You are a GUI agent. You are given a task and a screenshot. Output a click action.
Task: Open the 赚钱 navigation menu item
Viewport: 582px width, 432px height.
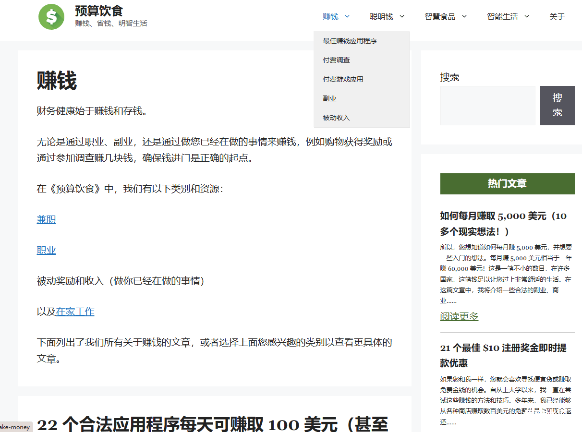(x=330, y=17)
